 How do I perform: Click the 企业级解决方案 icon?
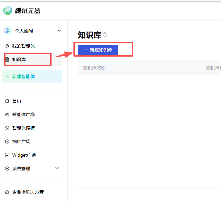pos(7,192)
